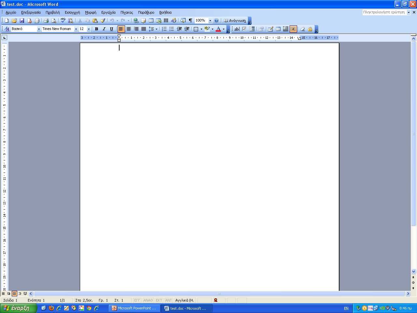Image resolution: width=417 pixels, height=313 pixels.
Task: Toggle Justify paragraph alignment
Action: pyautogui.click(x=144, y=29)
